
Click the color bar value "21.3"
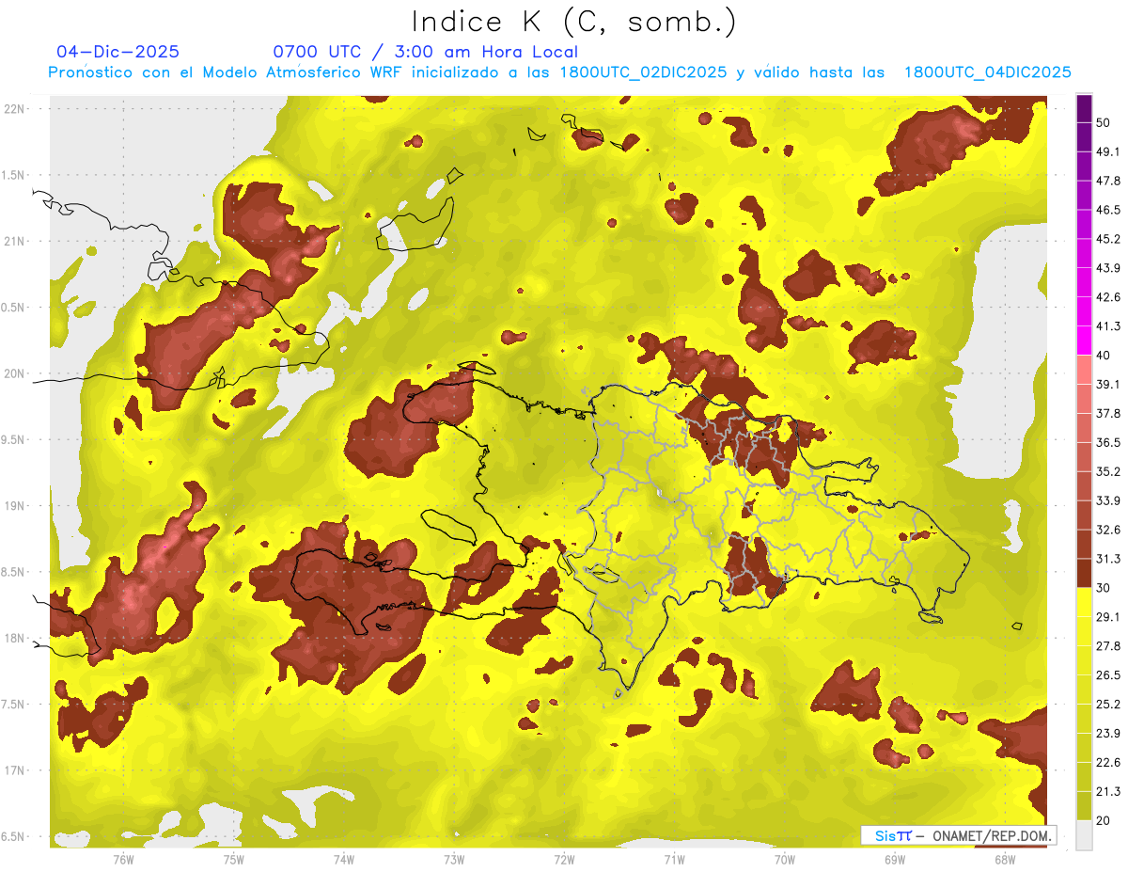pos(1108,790)
